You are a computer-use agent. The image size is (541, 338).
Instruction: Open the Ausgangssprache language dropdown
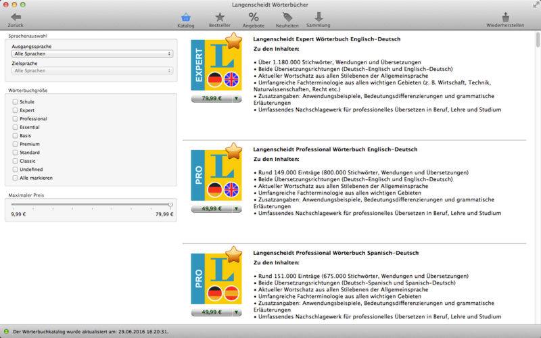pyautogui.click(x=92, y=54)
